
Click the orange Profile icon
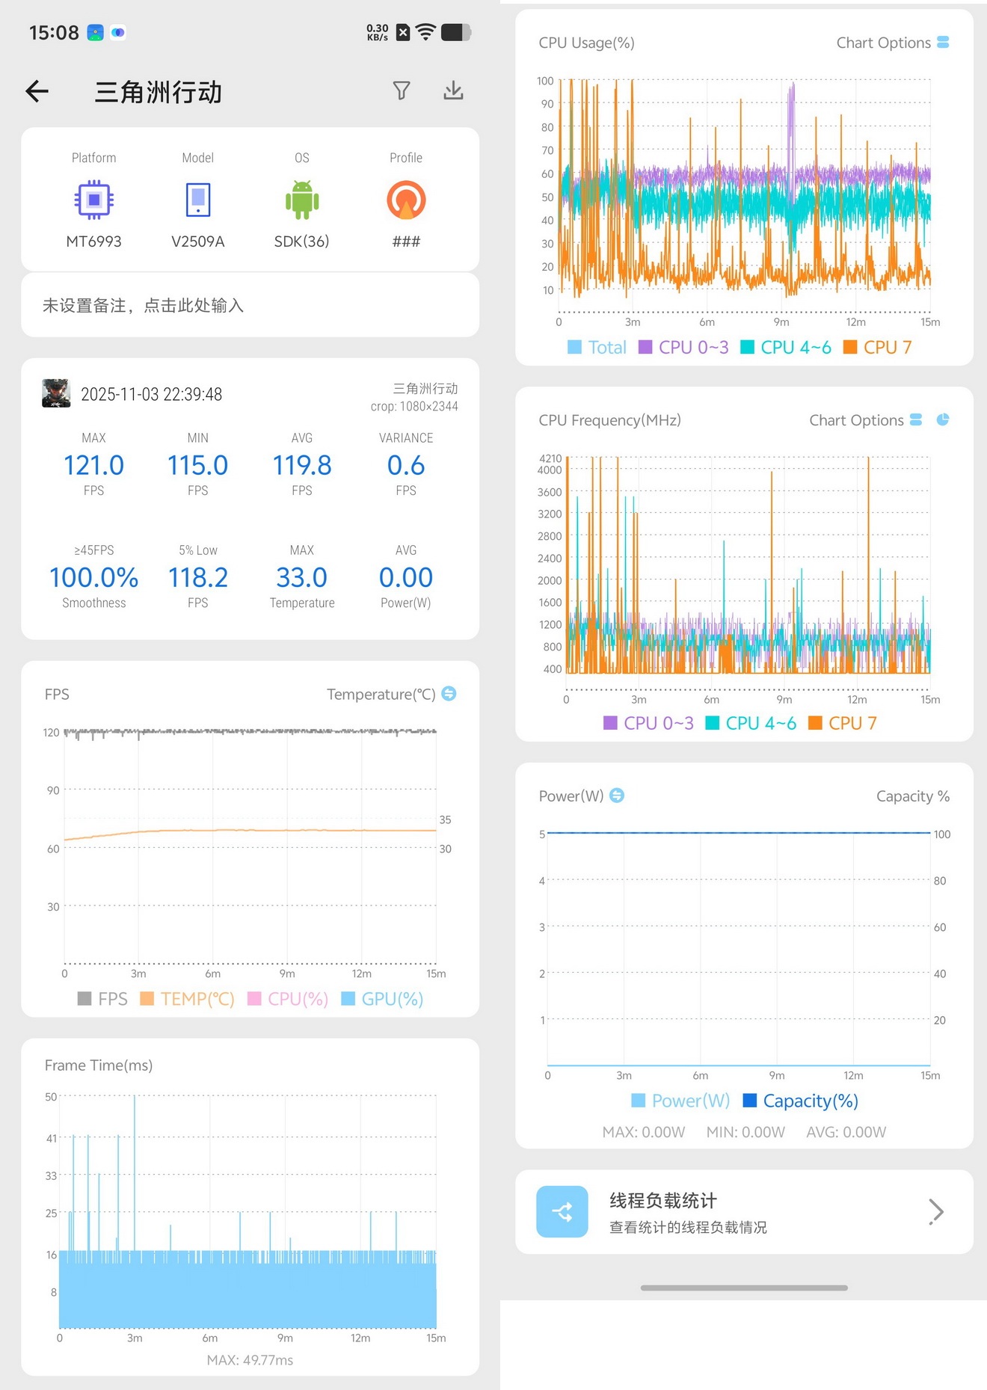[x=406, y=200]
